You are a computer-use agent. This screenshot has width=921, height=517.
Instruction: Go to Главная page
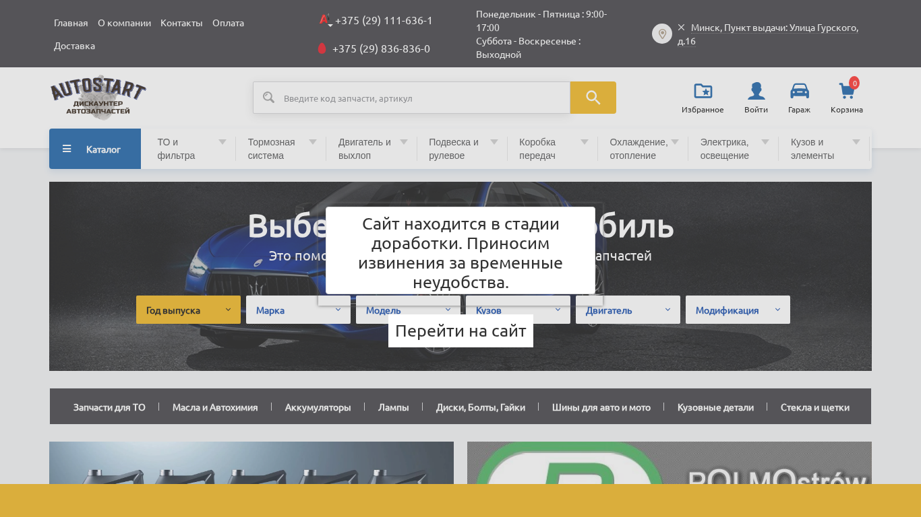71,23
